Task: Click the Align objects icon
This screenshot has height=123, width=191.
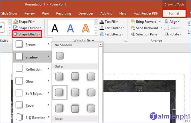Action: click(166, 22)
